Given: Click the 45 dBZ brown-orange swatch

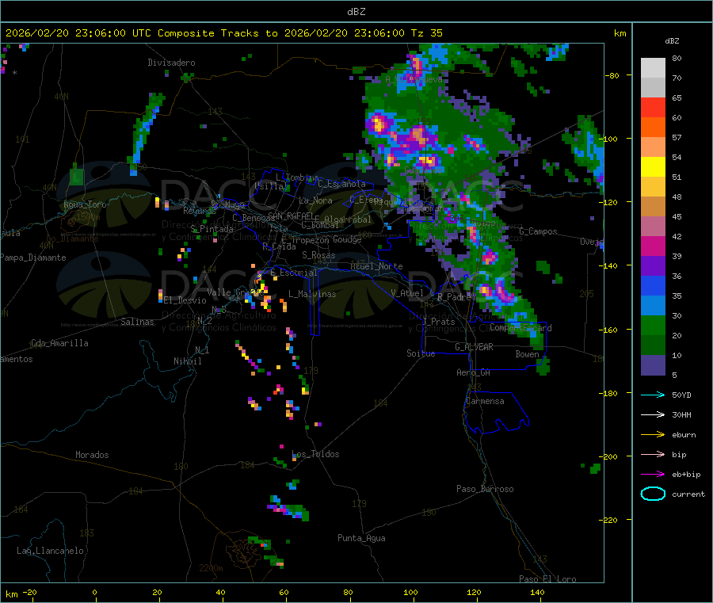Looking at the screenshot, I should [653, 207].
